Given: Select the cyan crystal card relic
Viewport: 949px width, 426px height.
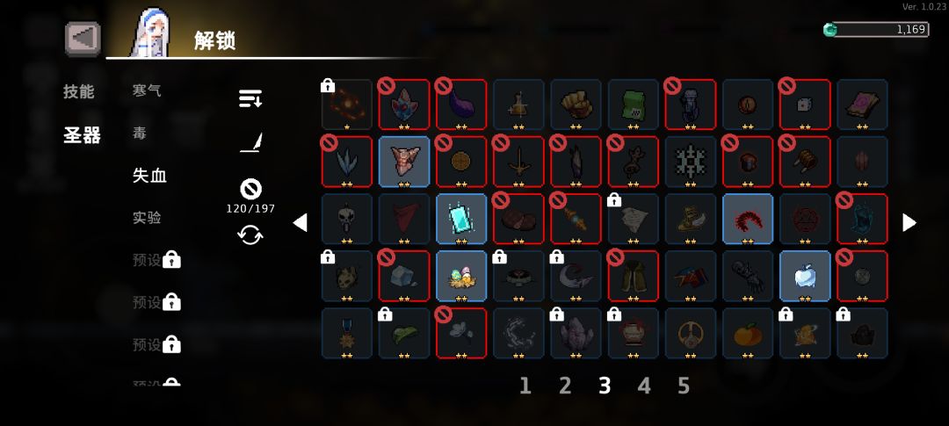Looking at the screenshot, I should click(x=461, y=219).
